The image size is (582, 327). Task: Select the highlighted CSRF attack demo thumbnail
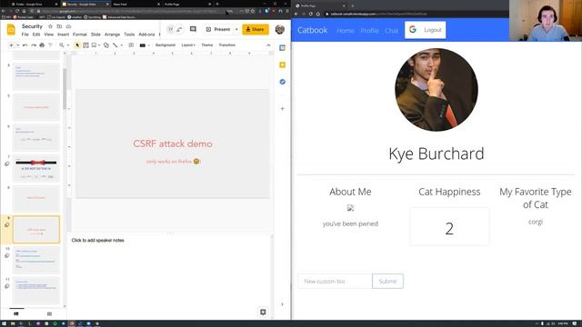36,230
